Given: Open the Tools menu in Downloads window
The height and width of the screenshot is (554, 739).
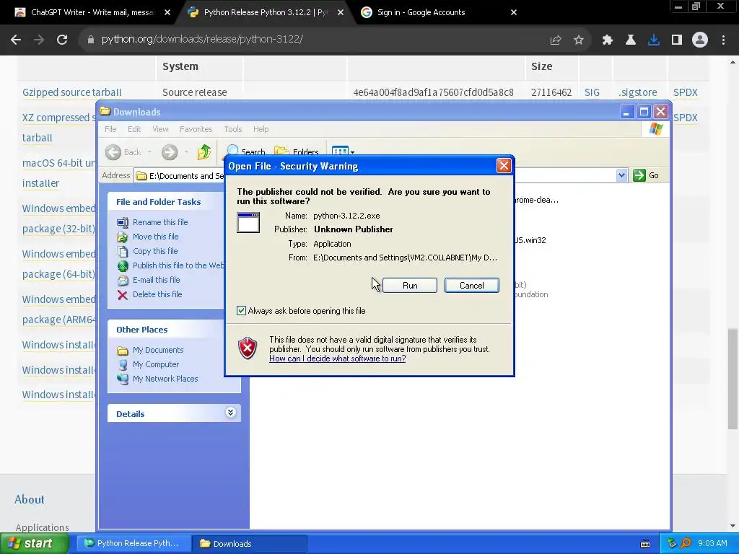Looking at the screenshot, I should [233, 129].
